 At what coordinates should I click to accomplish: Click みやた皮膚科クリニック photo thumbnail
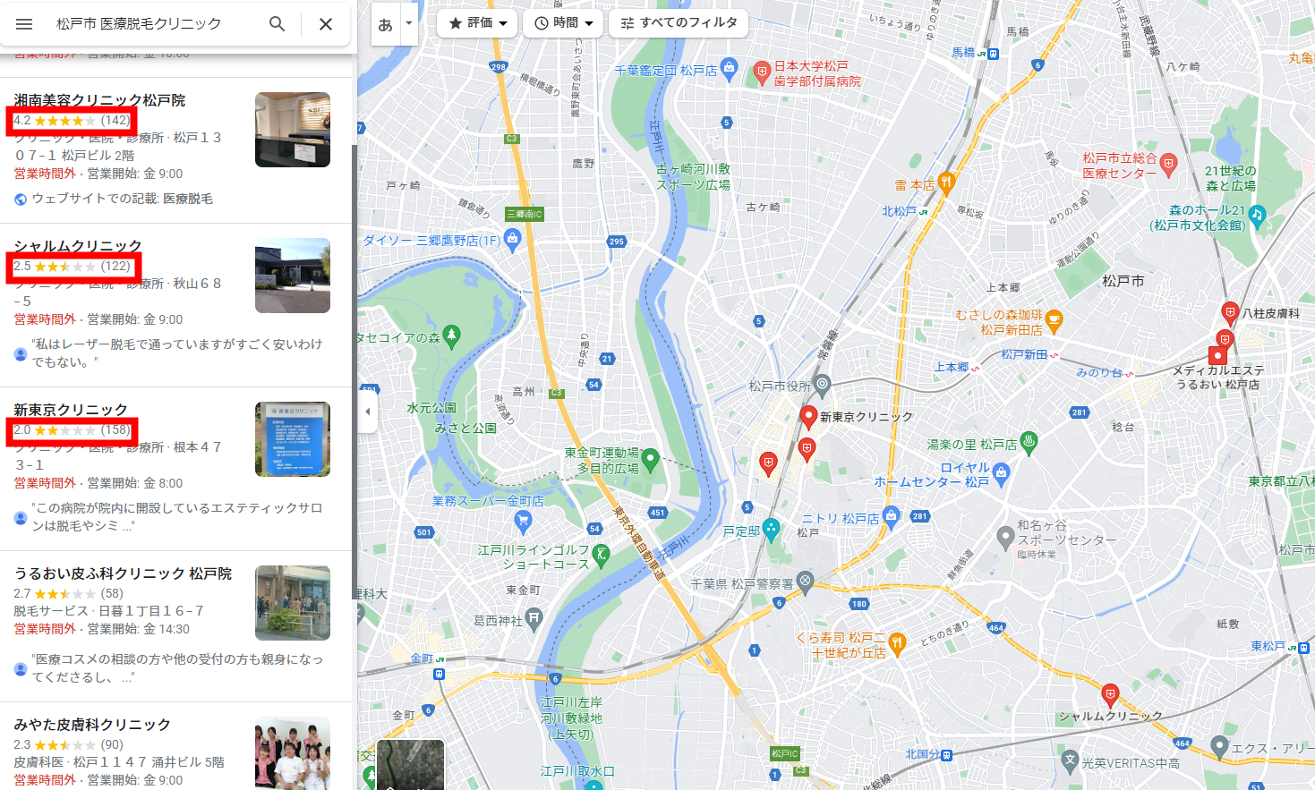293,753
